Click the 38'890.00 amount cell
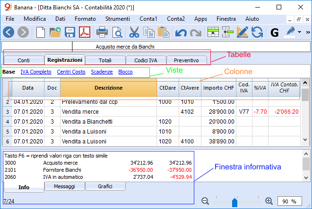312x209 pixels. [x=218, y=142]
